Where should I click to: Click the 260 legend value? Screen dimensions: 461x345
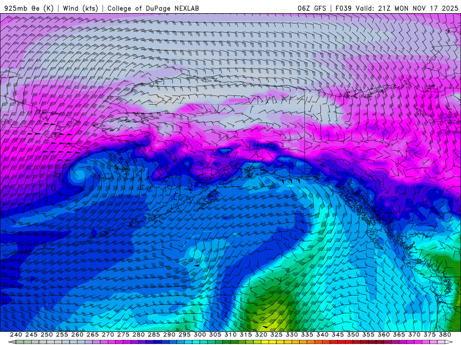[77, 335]
